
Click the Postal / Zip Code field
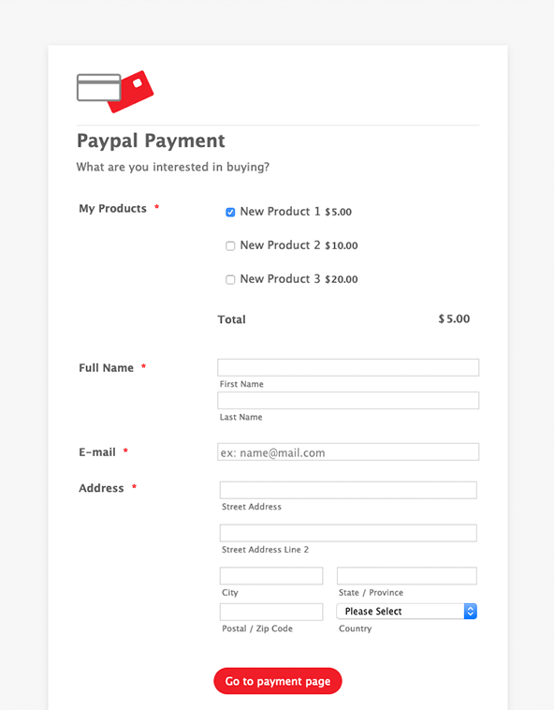[x=271, y=612]
